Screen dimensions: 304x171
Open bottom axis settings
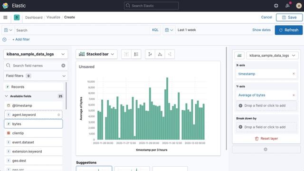(160, 54)
